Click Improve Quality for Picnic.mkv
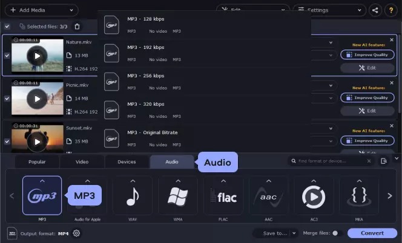The image size is (402, 243). 367,98
